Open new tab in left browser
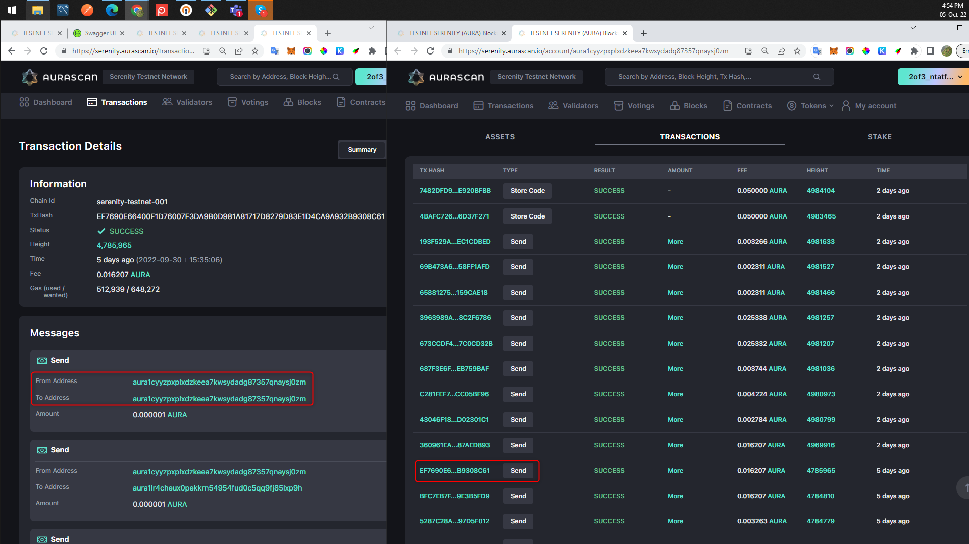The width and height of the screenshot is (969, 544). [328, 33]
